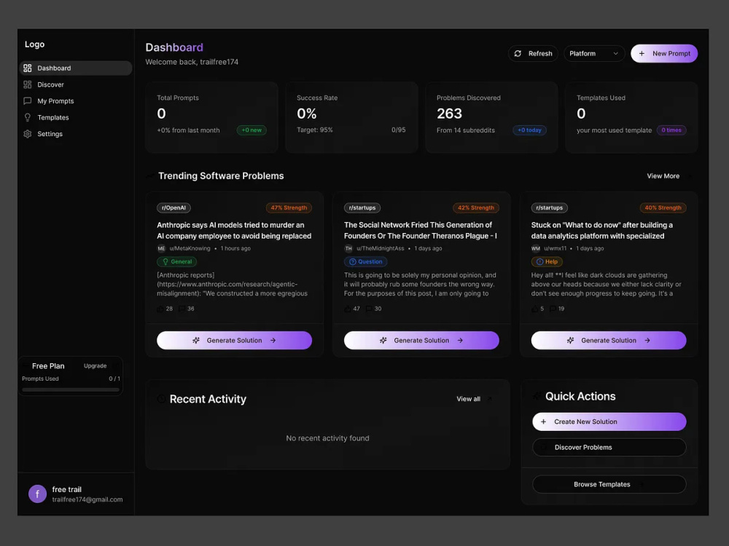Screen dimensions: 729x546
Task: Click the Prompts Used progress bar
Action: [71, 389]
